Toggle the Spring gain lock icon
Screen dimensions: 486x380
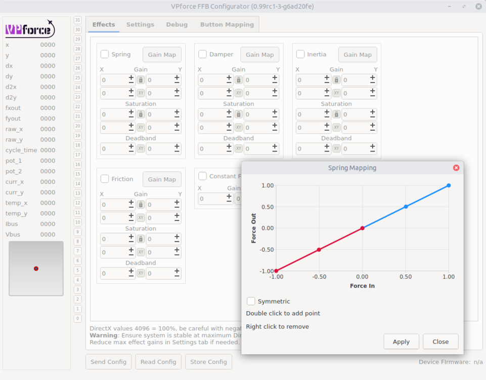(x=141, y=80)
